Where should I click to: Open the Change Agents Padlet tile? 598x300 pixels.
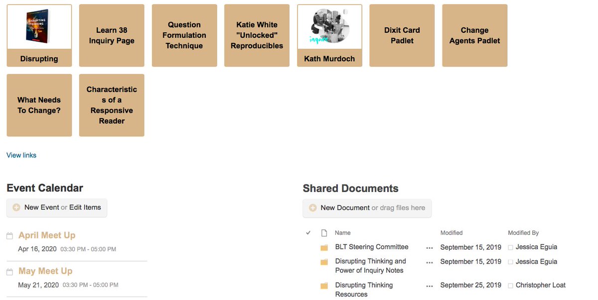(474, 35)
